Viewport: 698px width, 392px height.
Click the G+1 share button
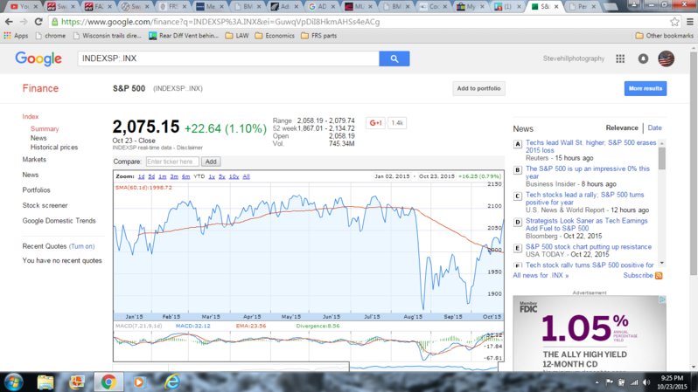pos(376,123)
